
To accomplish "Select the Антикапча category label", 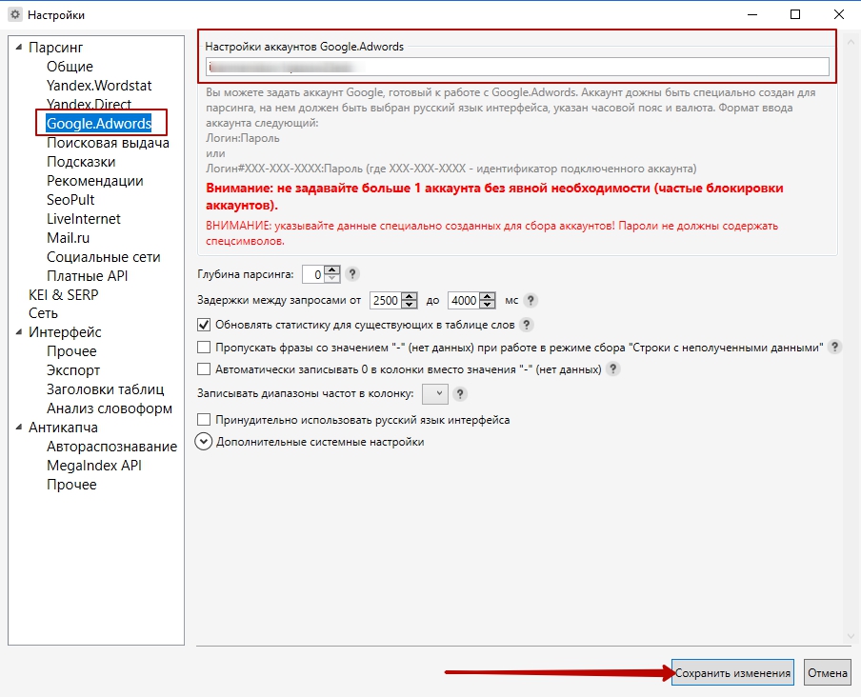I will coord(63,427).
